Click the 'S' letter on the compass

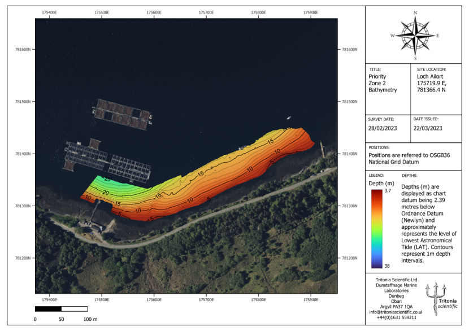click(415, 58)
